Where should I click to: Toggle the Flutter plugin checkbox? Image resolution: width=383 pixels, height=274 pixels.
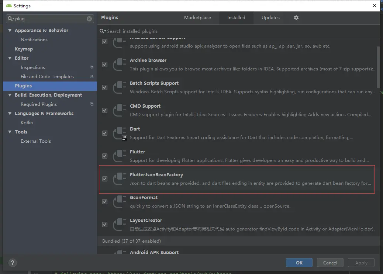pyautogui.click(x=105, y=156)
